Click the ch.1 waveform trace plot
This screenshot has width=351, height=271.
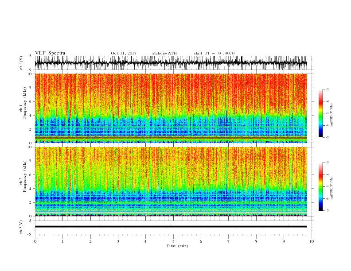coord(171,63)
